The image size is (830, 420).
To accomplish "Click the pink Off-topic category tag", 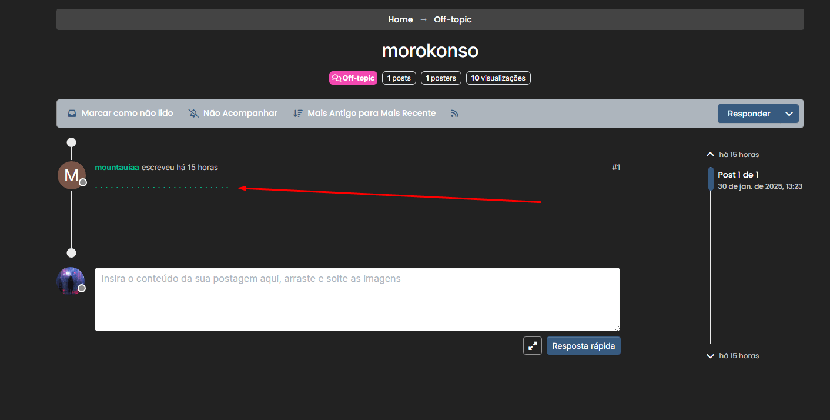I will (353, 78).
